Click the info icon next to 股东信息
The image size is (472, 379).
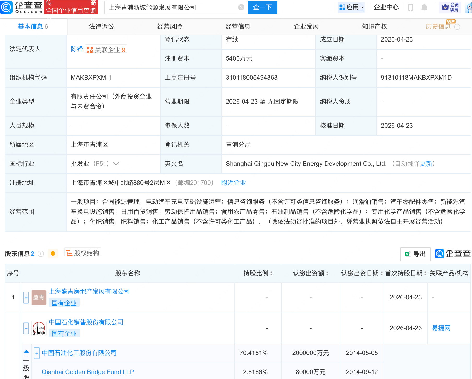coord(41,253)
